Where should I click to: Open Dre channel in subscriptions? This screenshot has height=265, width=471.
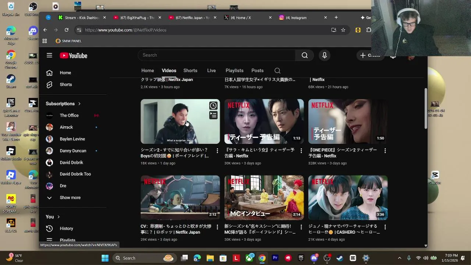pyautogui.click(x=63, y=186)
